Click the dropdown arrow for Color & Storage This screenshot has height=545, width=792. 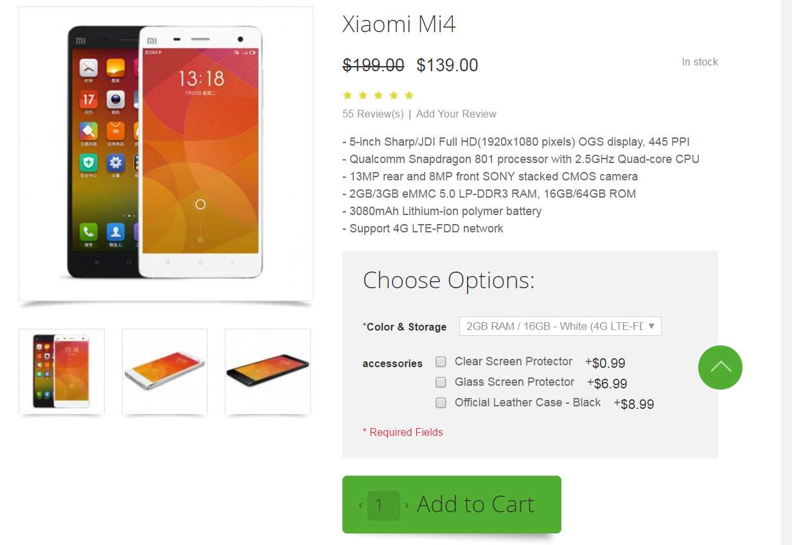click(x=651, y=326)
